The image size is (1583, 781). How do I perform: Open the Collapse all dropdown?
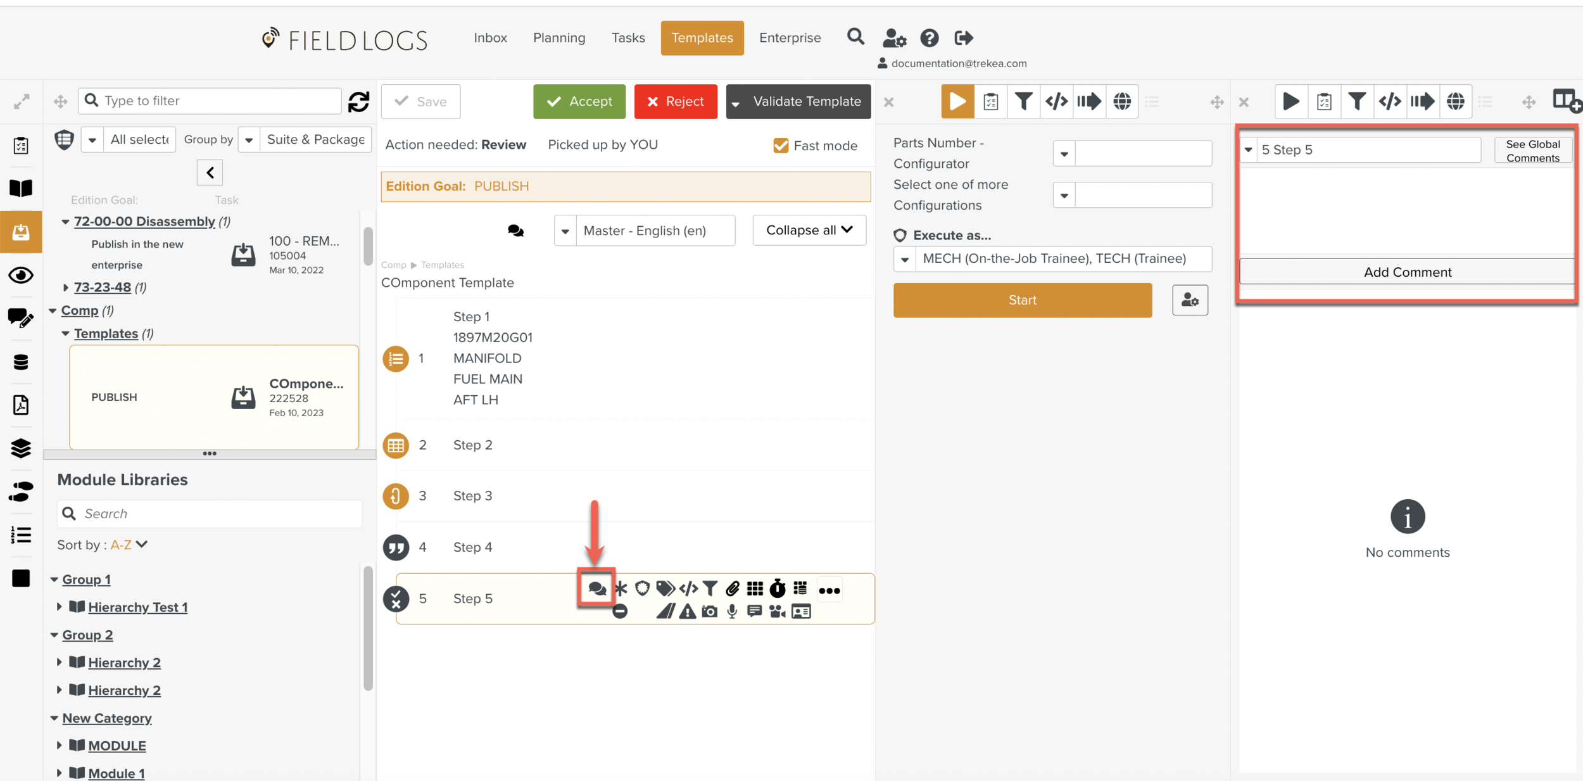pyautogui.click(x=809, y=230)
